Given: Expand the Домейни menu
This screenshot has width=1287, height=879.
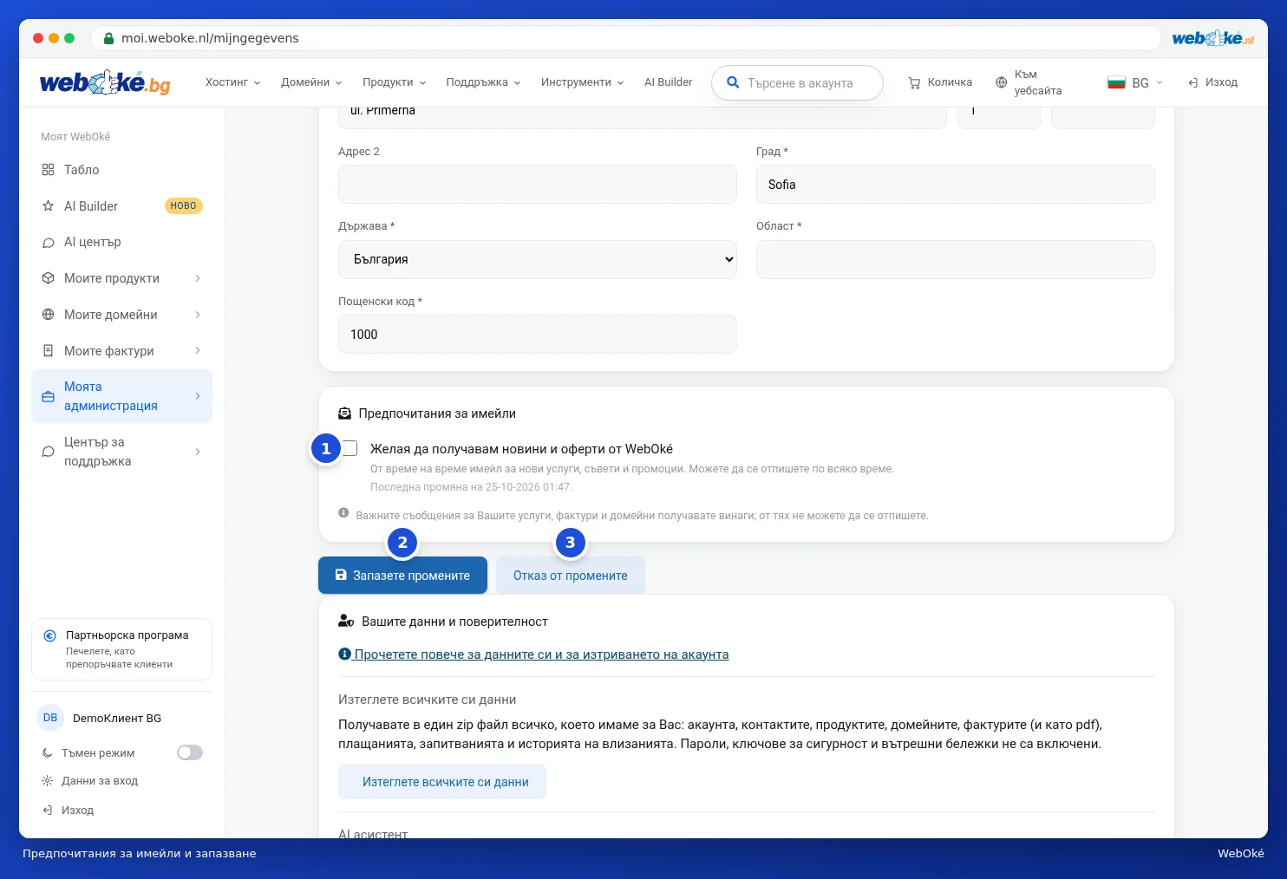Looking at the screenshot, I should click(x=311, y=82).
